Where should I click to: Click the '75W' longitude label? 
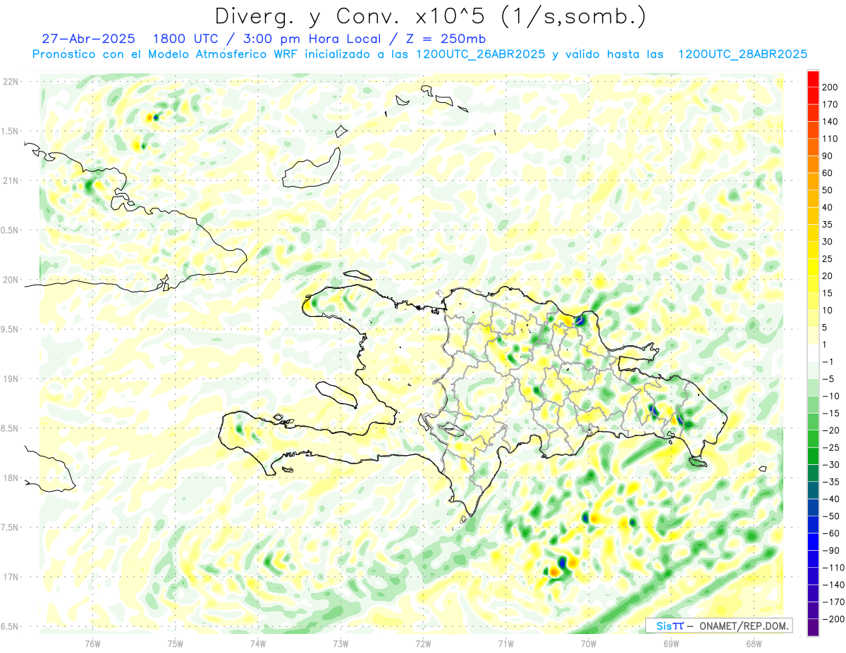[176, 642]
